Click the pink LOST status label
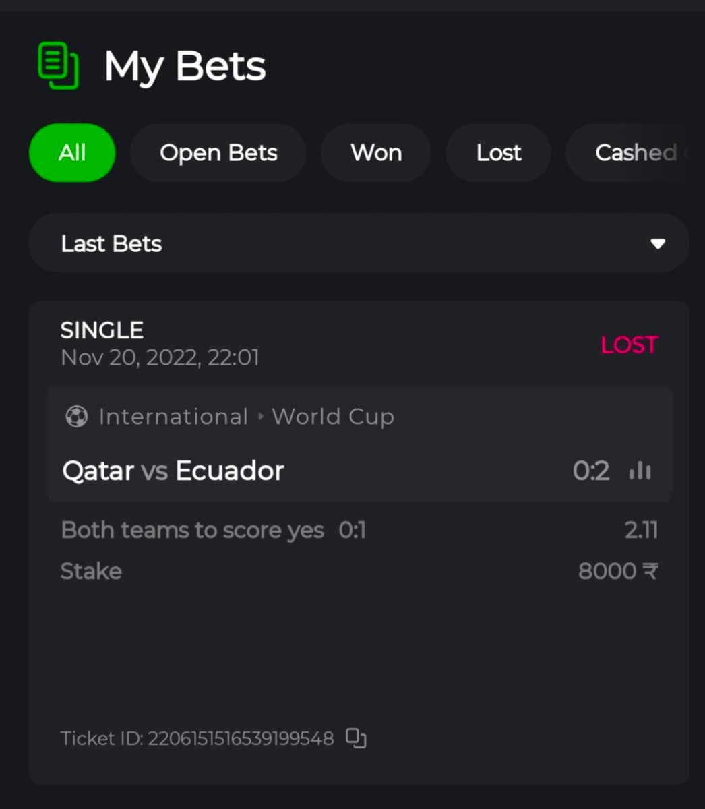Image resolution: width=705 pixels, height=809 pixels. (629, 345)
